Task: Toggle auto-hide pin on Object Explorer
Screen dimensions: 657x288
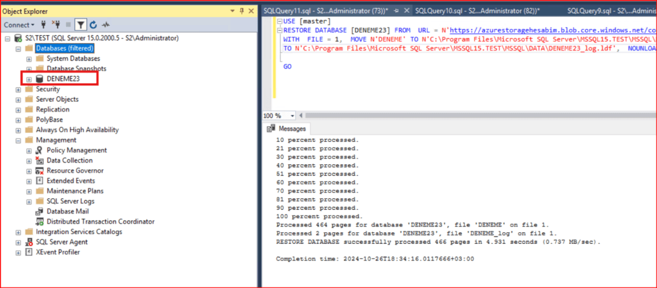Action: click(241, 11)
